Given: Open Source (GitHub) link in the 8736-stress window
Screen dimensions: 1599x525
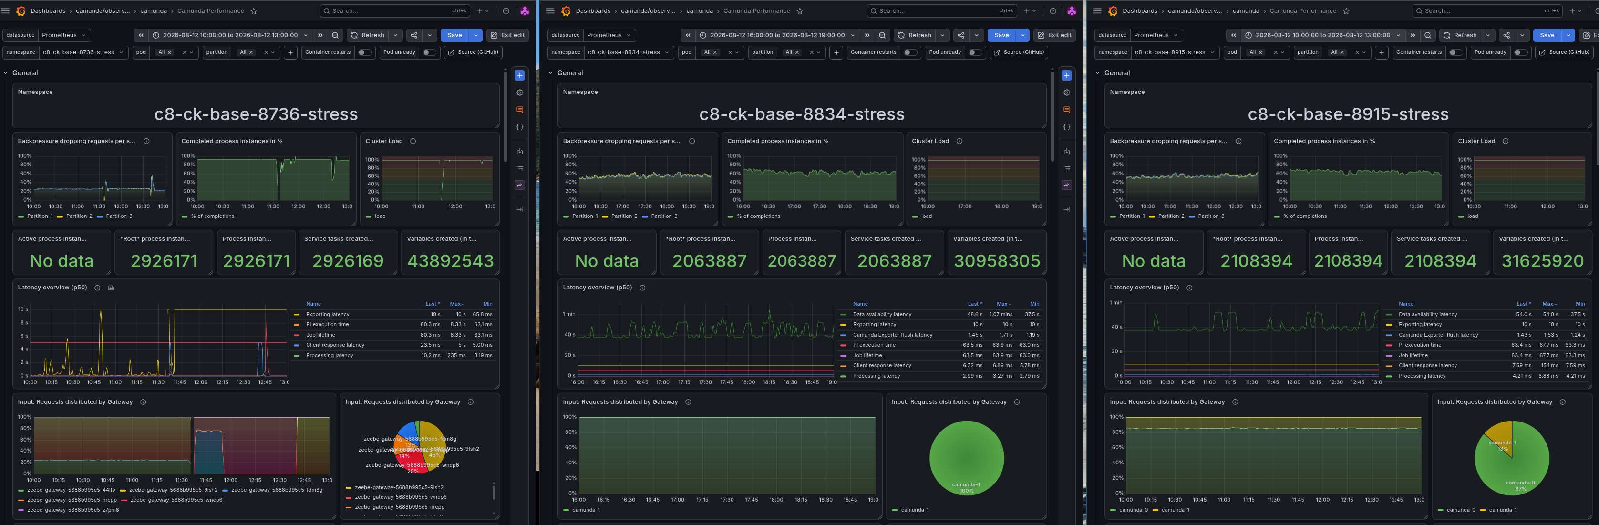Looking at the screenshot, I should click(473, 52).
